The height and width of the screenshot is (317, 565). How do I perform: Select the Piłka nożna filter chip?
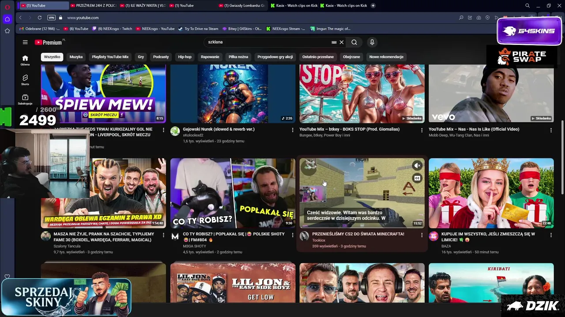[238, 57]
